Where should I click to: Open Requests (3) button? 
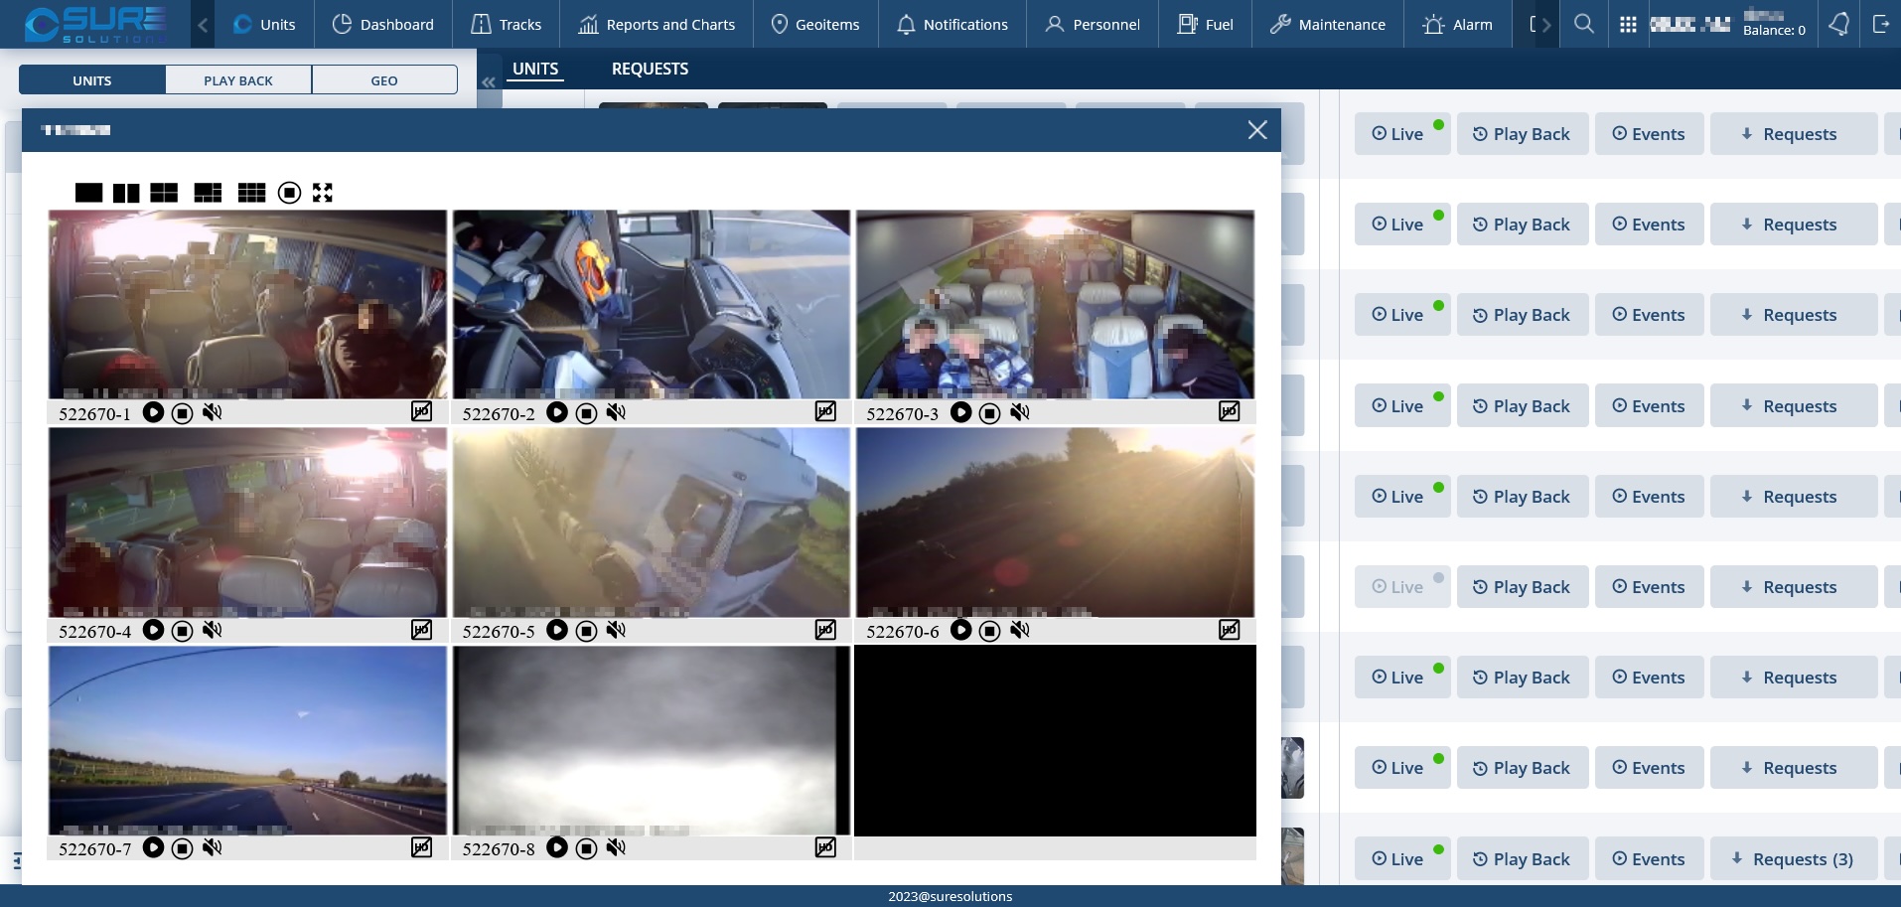pos(1794,859)
